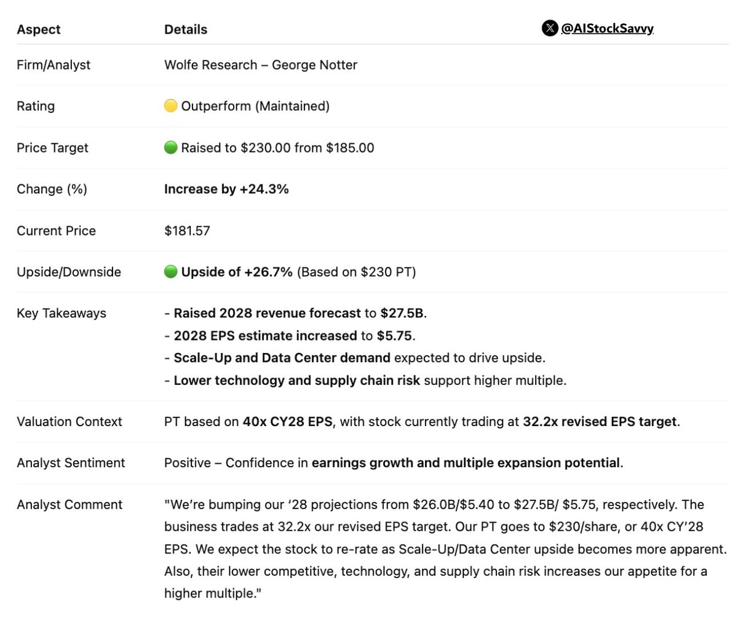738x618 pixels.
Task: Open the @AIStockSavvy link
Action: (x=607, y=28)
